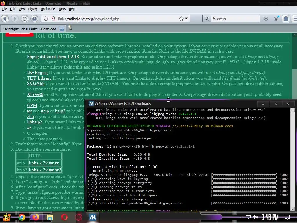Bookmark this page with star icon
297x223 pixels.
pyautogui.click(x=181, y=19)
